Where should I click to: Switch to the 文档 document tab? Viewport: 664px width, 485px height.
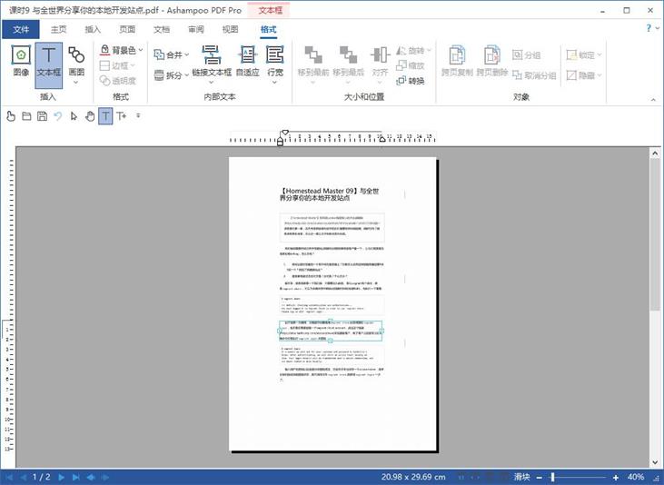click(x=162, y=29)
